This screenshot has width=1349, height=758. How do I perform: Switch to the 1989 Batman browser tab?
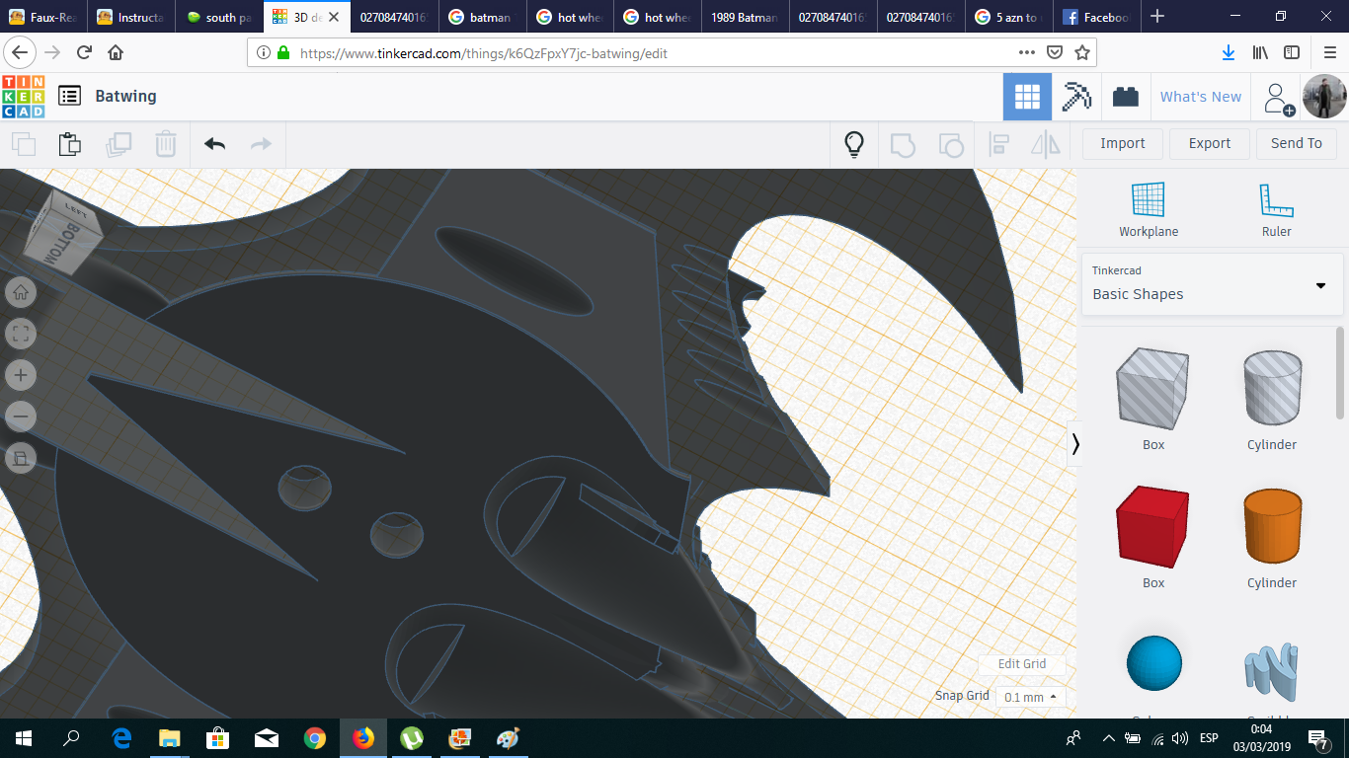(746, 17)
